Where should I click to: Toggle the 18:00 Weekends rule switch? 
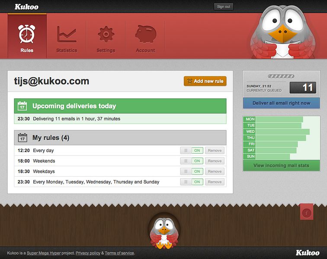coord(192,161)
